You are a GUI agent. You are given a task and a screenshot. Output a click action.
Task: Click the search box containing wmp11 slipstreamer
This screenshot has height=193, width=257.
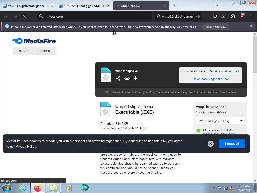point(178,16)
